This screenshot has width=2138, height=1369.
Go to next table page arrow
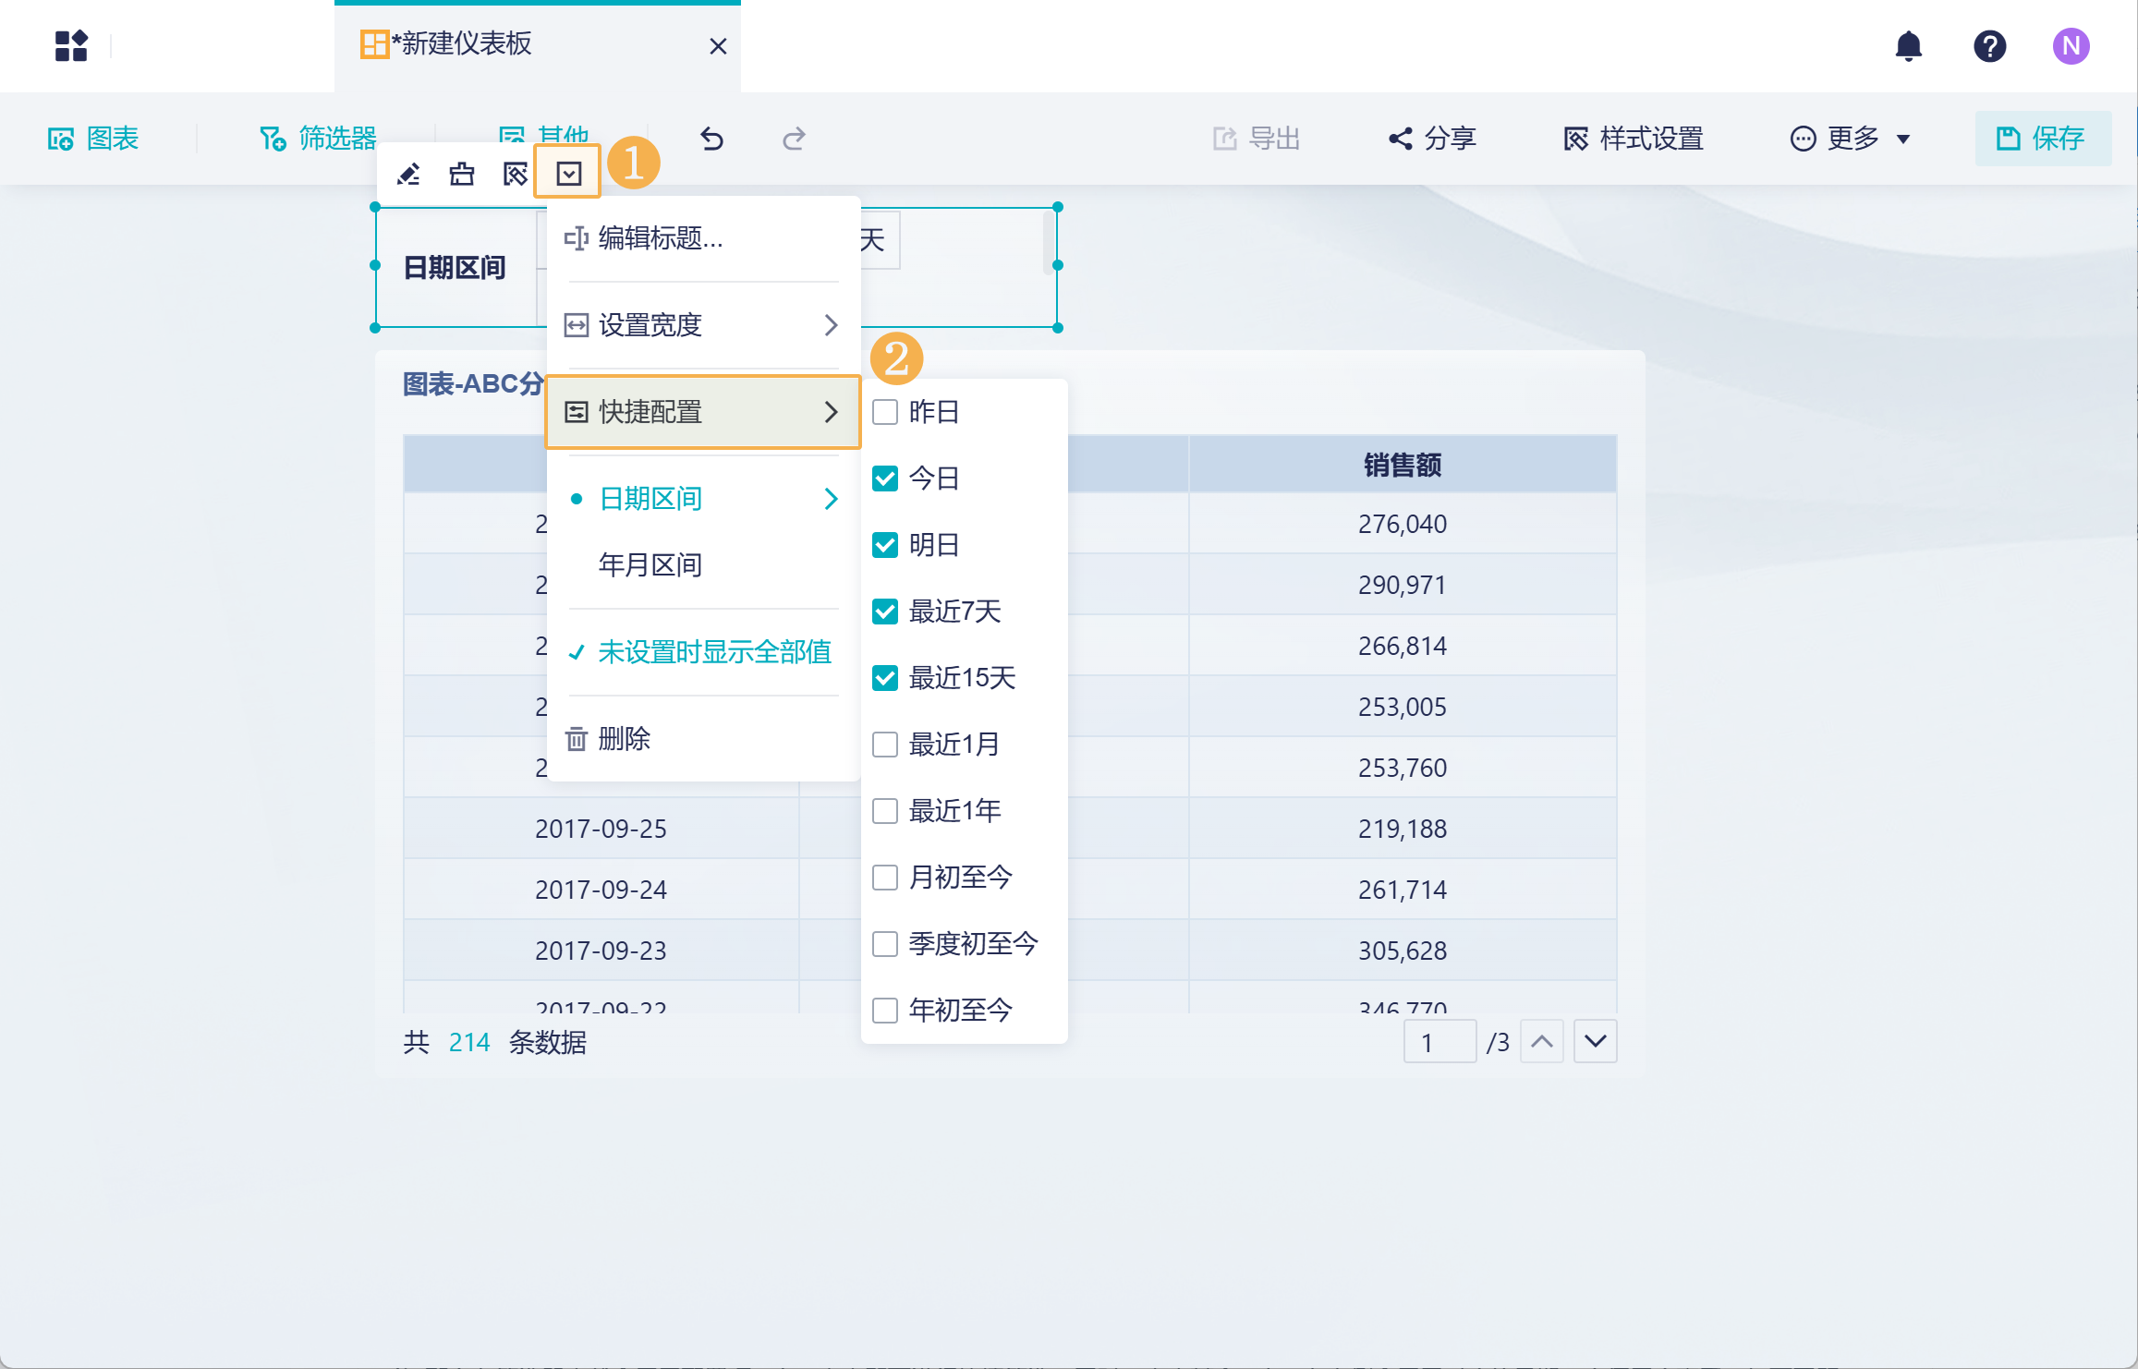point(1595,1042)
